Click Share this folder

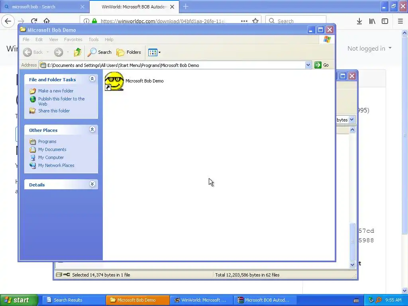(54, 111)
